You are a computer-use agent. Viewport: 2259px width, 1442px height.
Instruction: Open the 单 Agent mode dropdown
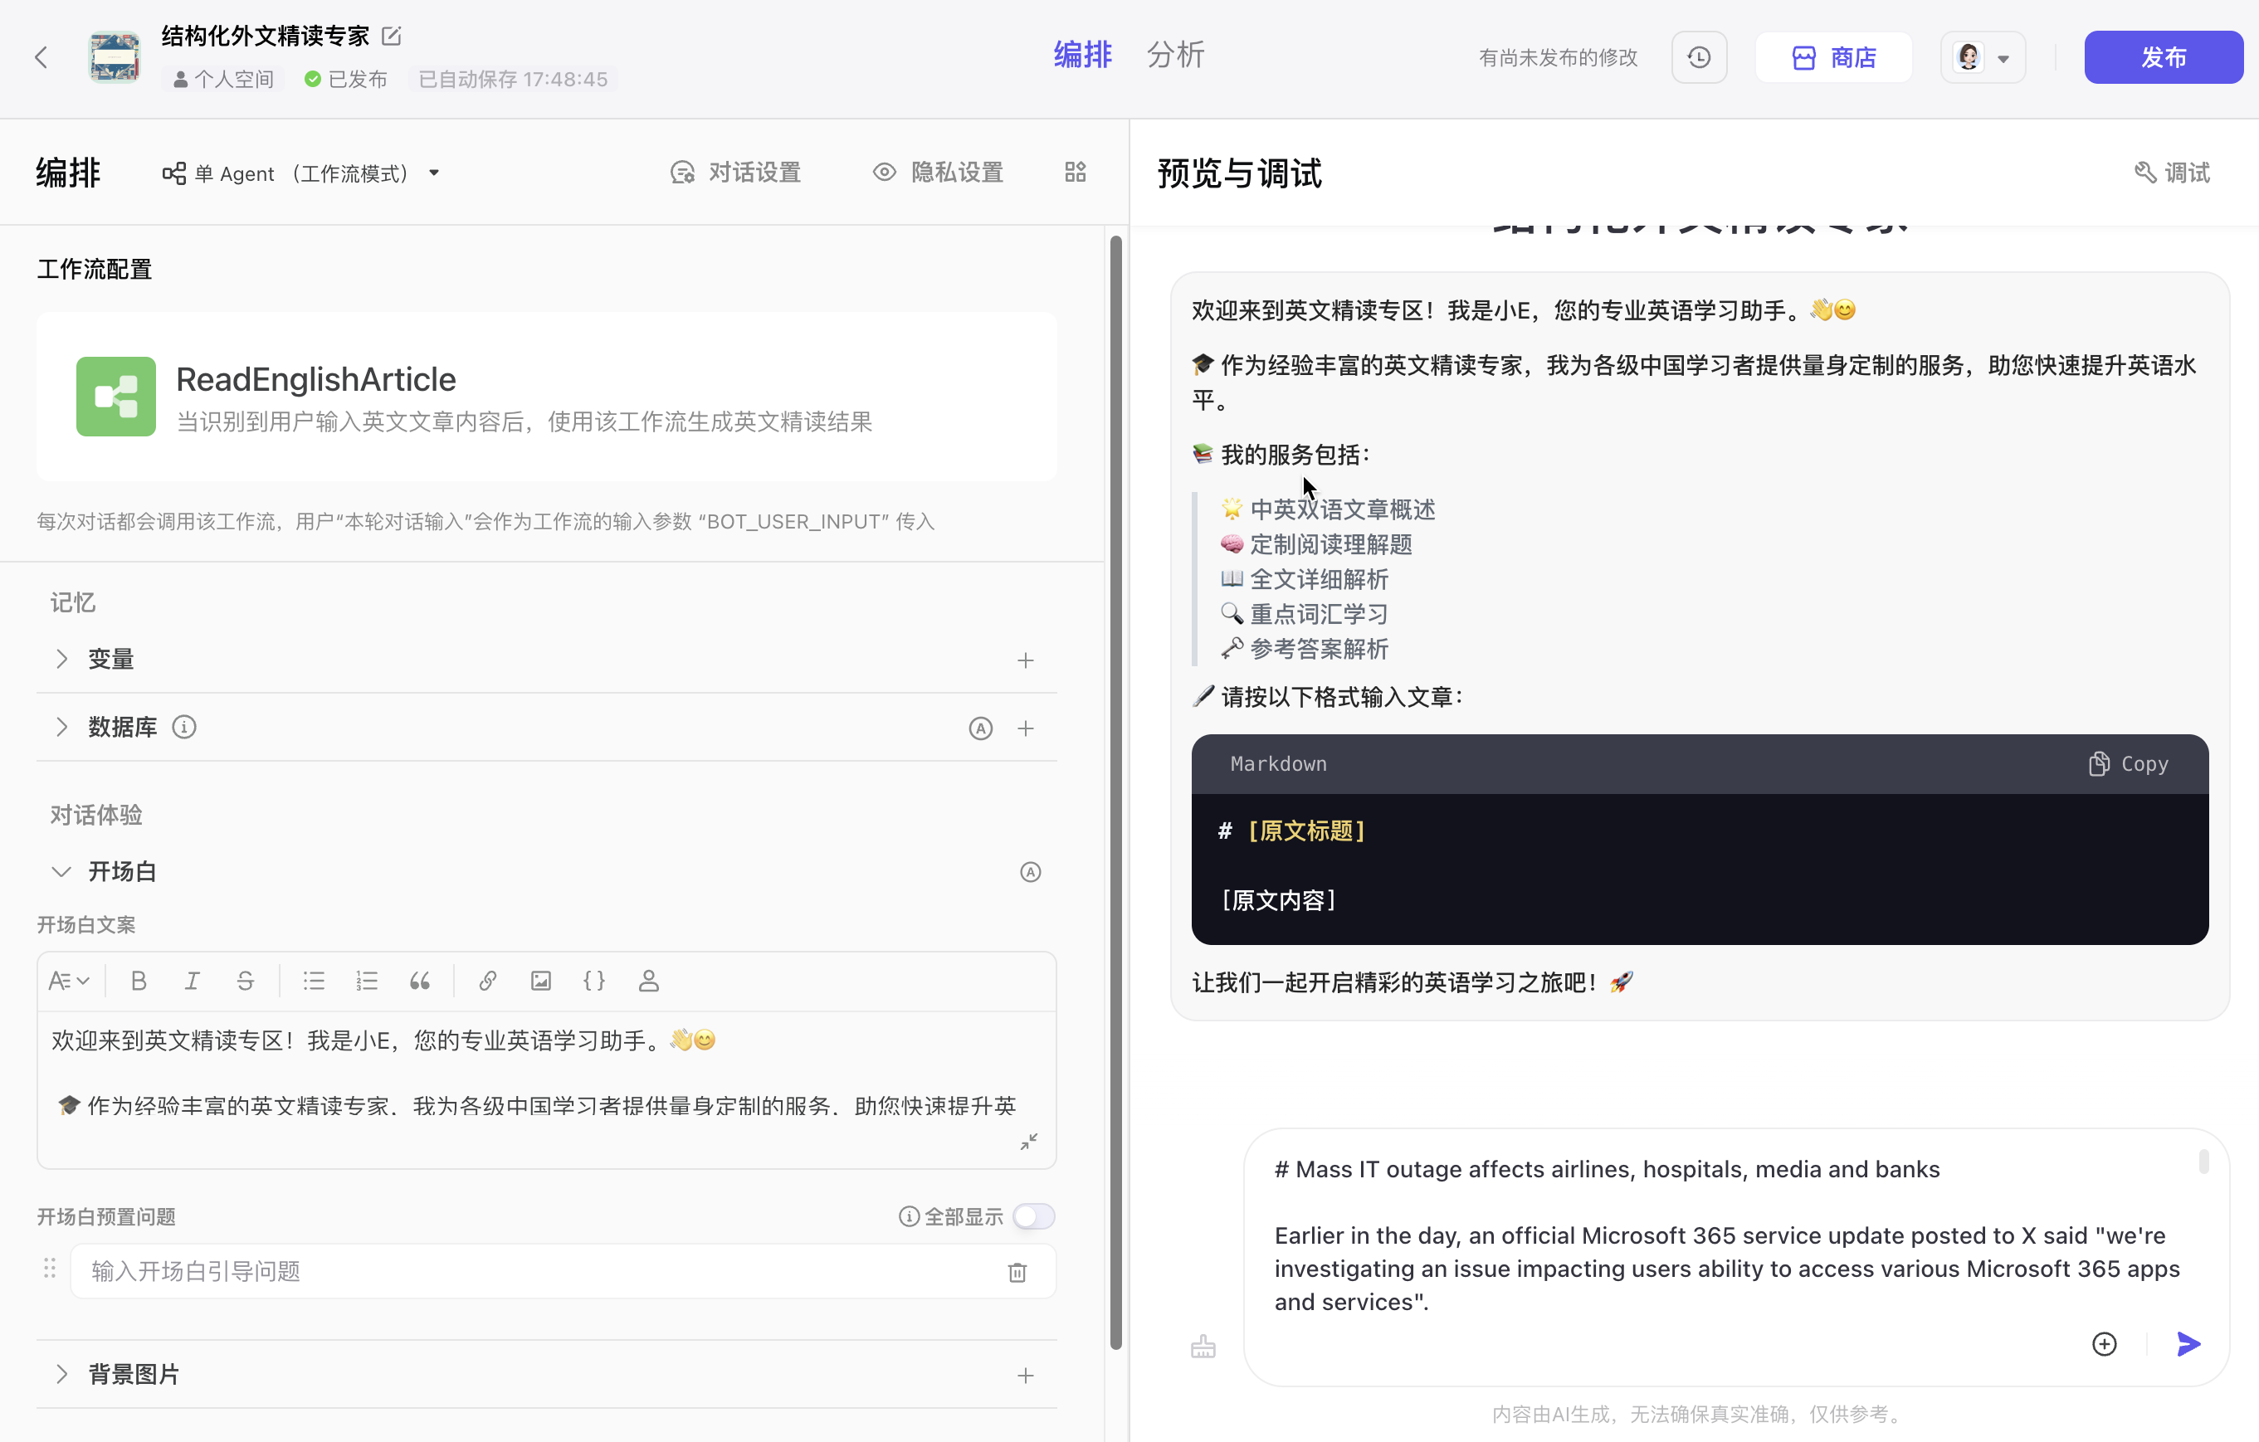click(x=301, y=173)
